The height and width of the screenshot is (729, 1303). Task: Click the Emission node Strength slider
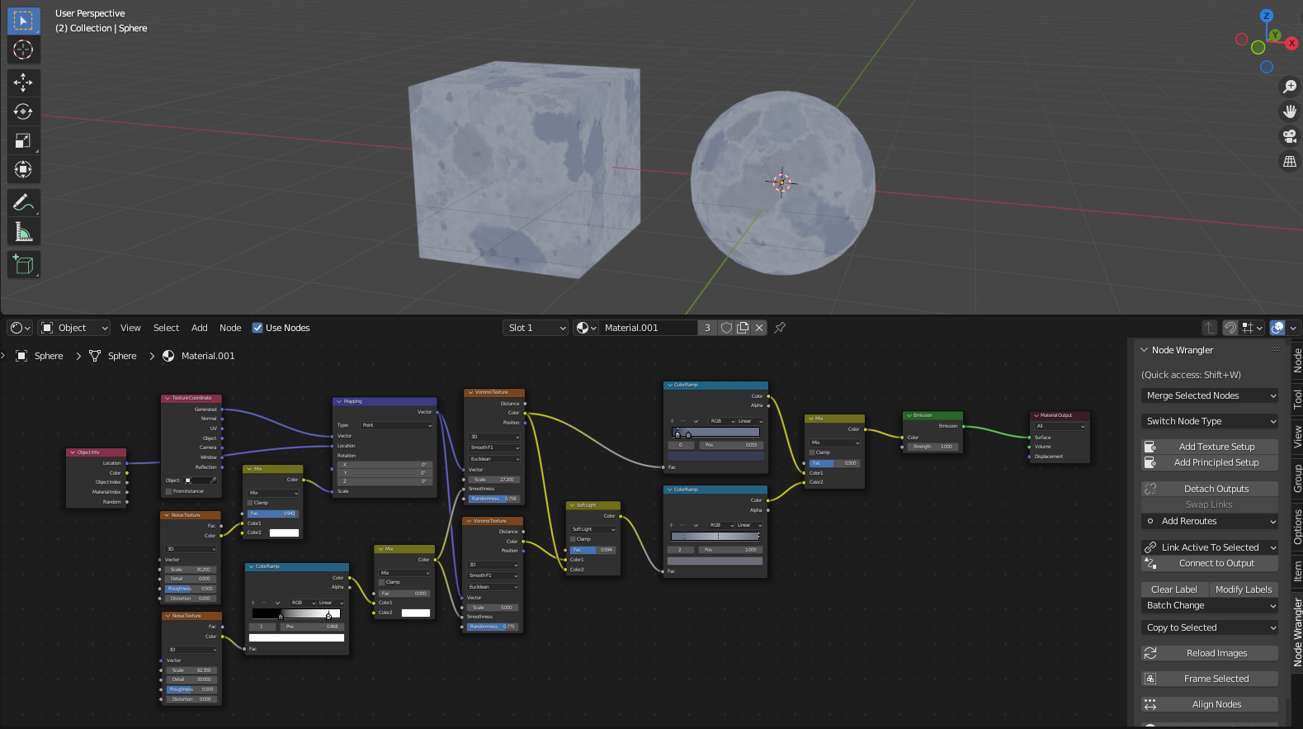(932, 447)
